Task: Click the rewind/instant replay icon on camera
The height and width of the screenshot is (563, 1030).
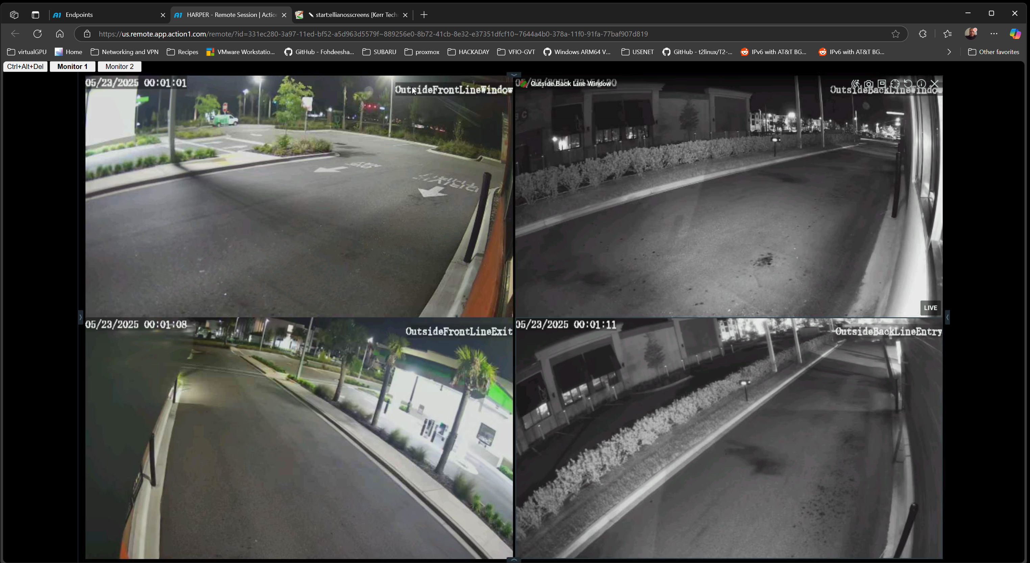Action: click(x=908, y=83)
